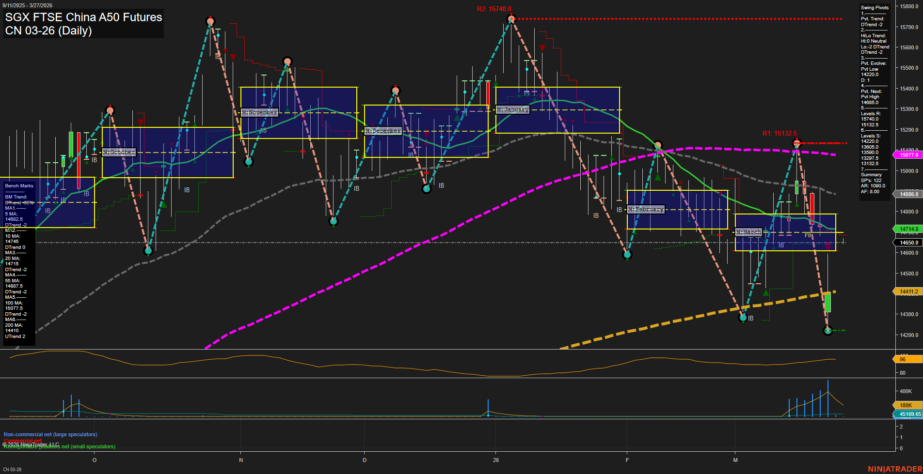Click the Non-commercial net (large speculators) legend

pos(50,434)
